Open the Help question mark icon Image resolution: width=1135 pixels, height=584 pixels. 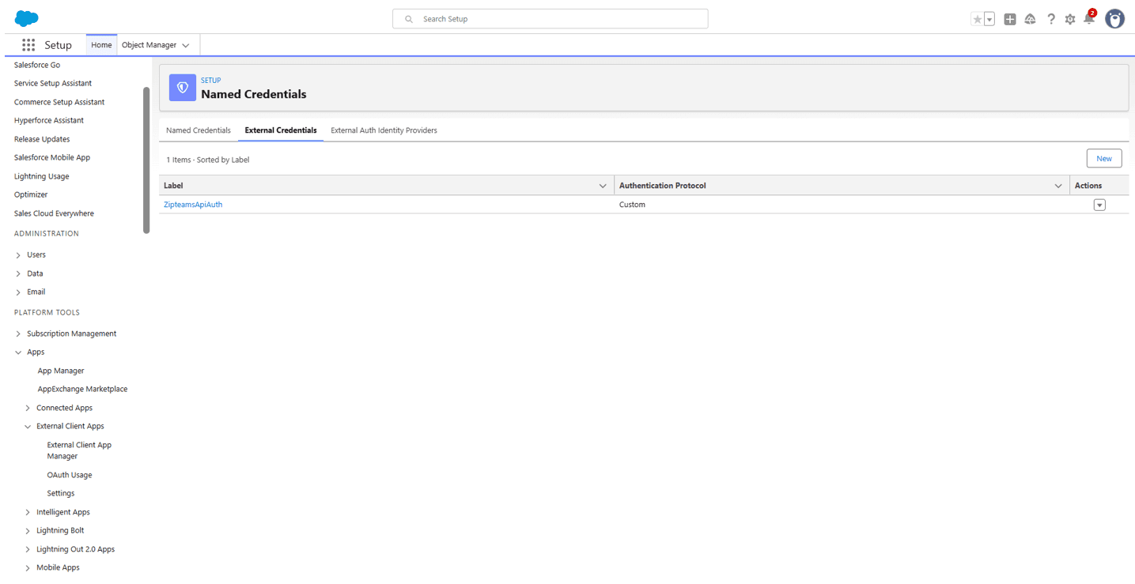[x=1050, y=19]
